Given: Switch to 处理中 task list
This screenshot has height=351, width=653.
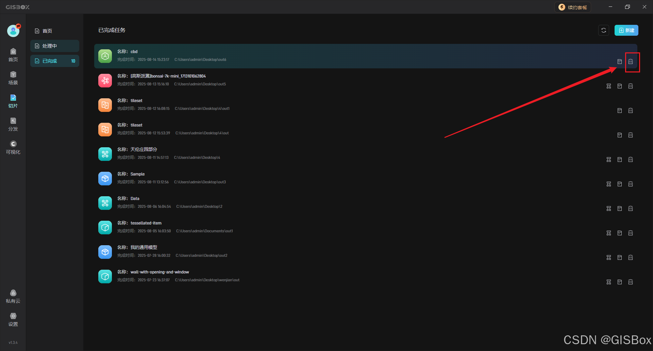Looking at the screenshot, I should click(55, 46).
